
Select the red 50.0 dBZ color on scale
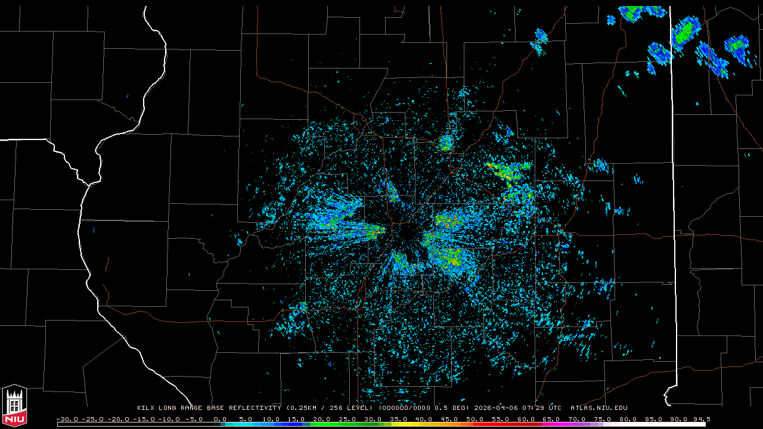click(476, 424)
